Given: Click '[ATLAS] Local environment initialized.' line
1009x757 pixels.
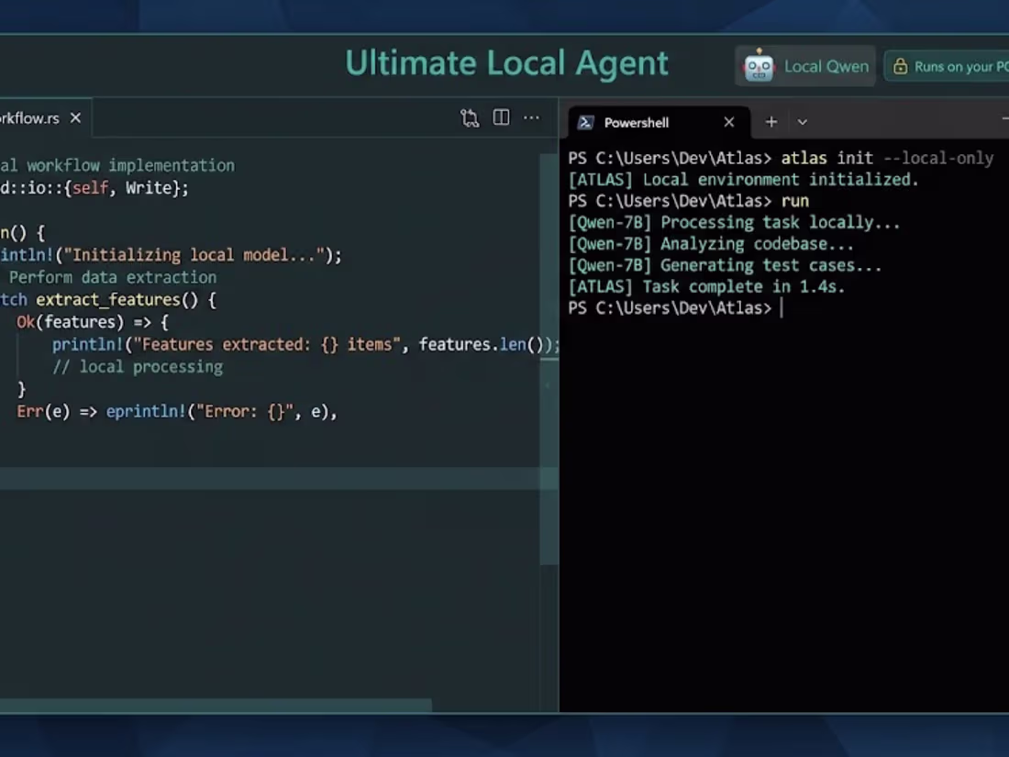Looking at the screenshot, I should point(744,180).
